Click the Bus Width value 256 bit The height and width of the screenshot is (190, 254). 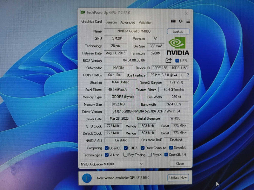coord(176,97)
